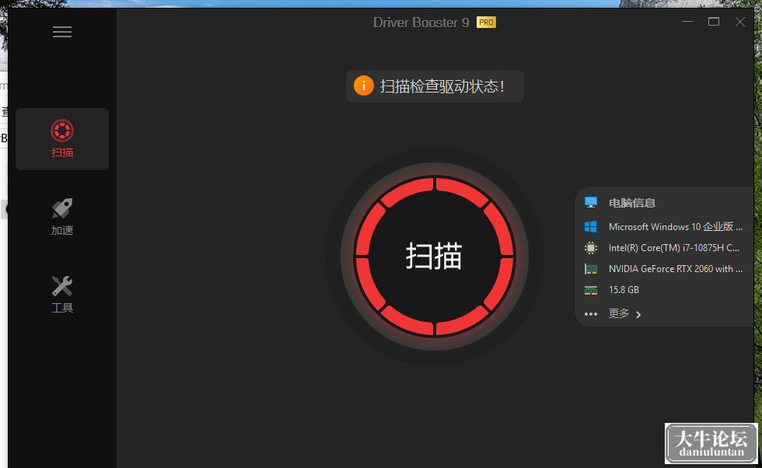Viewport: 762px width, 468px height.
Task: Select Microsoft Windows 10 企业版 entry
Action: [676, 227]
